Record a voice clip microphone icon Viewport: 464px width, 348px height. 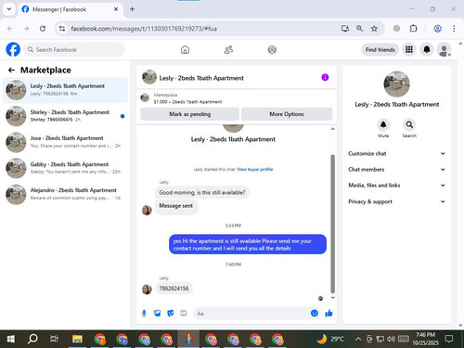pos(144,314)
